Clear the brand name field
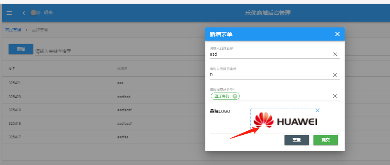The height and width of the screenshot is (165, 390). point(335,54)
